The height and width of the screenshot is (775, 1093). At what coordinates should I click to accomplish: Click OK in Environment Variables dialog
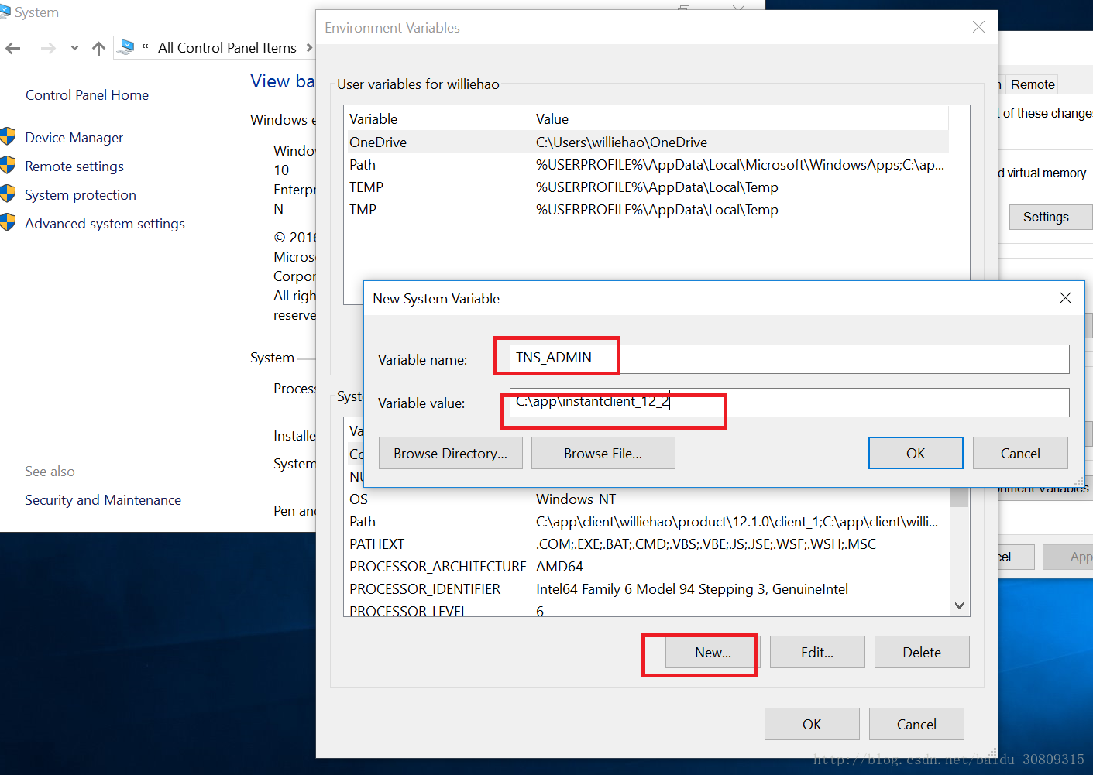click(812, 724)
